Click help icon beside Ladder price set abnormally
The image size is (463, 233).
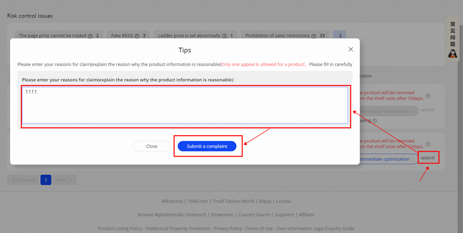coord(224,36)
